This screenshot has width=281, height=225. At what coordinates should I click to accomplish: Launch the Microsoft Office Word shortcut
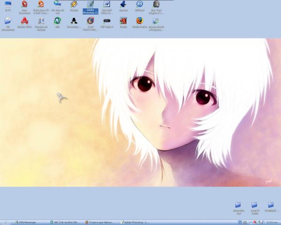[107, 7]
